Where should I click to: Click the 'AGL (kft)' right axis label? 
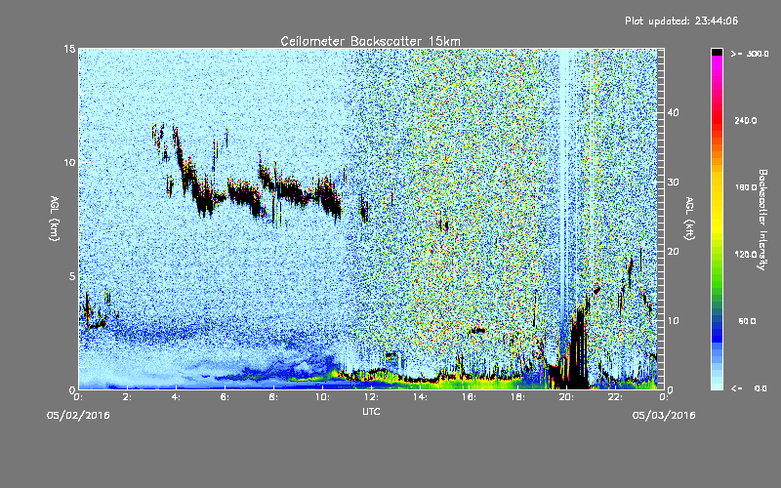(689, 219)
